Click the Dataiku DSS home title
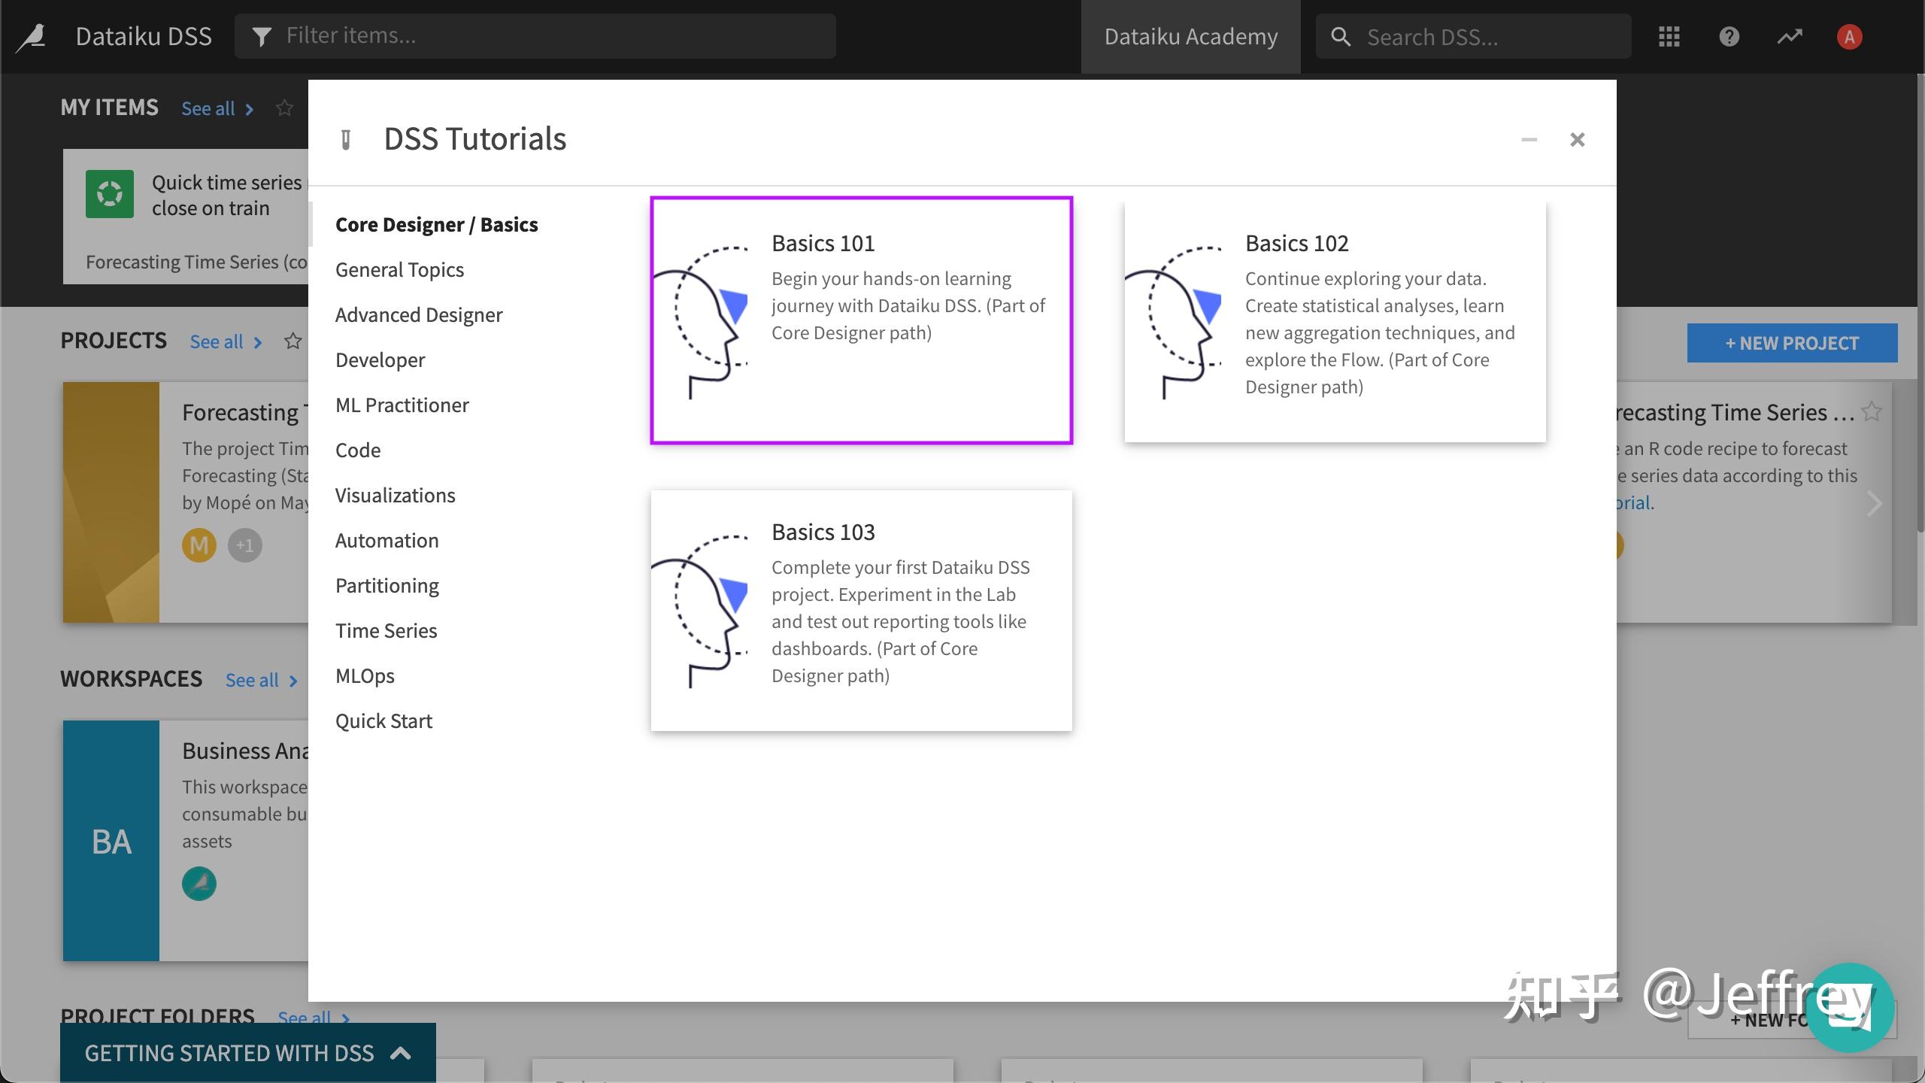 point(144,37)
